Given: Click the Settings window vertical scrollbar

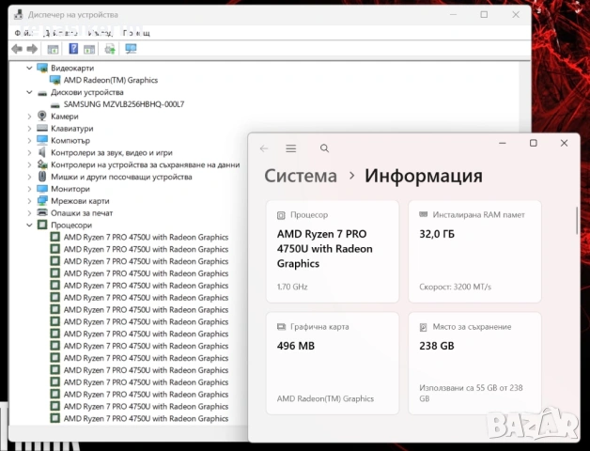Looking at the screenshot, I should tap(576, 221).
